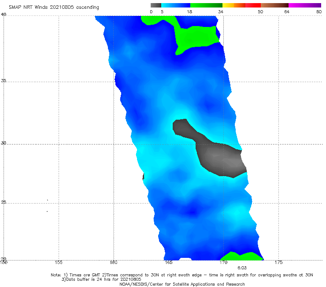This screenshot has width=326, height=287.
Task: Click the color bar label '64'
Action: (287, 12)
